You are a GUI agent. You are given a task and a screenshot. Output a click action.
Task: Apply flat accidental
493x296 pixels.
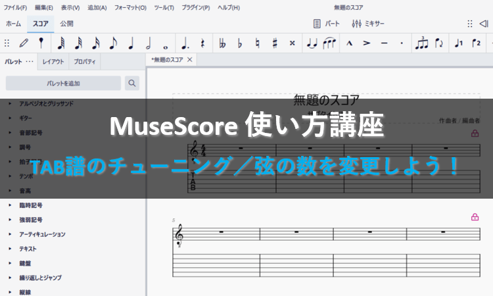(x=240, y=43)
